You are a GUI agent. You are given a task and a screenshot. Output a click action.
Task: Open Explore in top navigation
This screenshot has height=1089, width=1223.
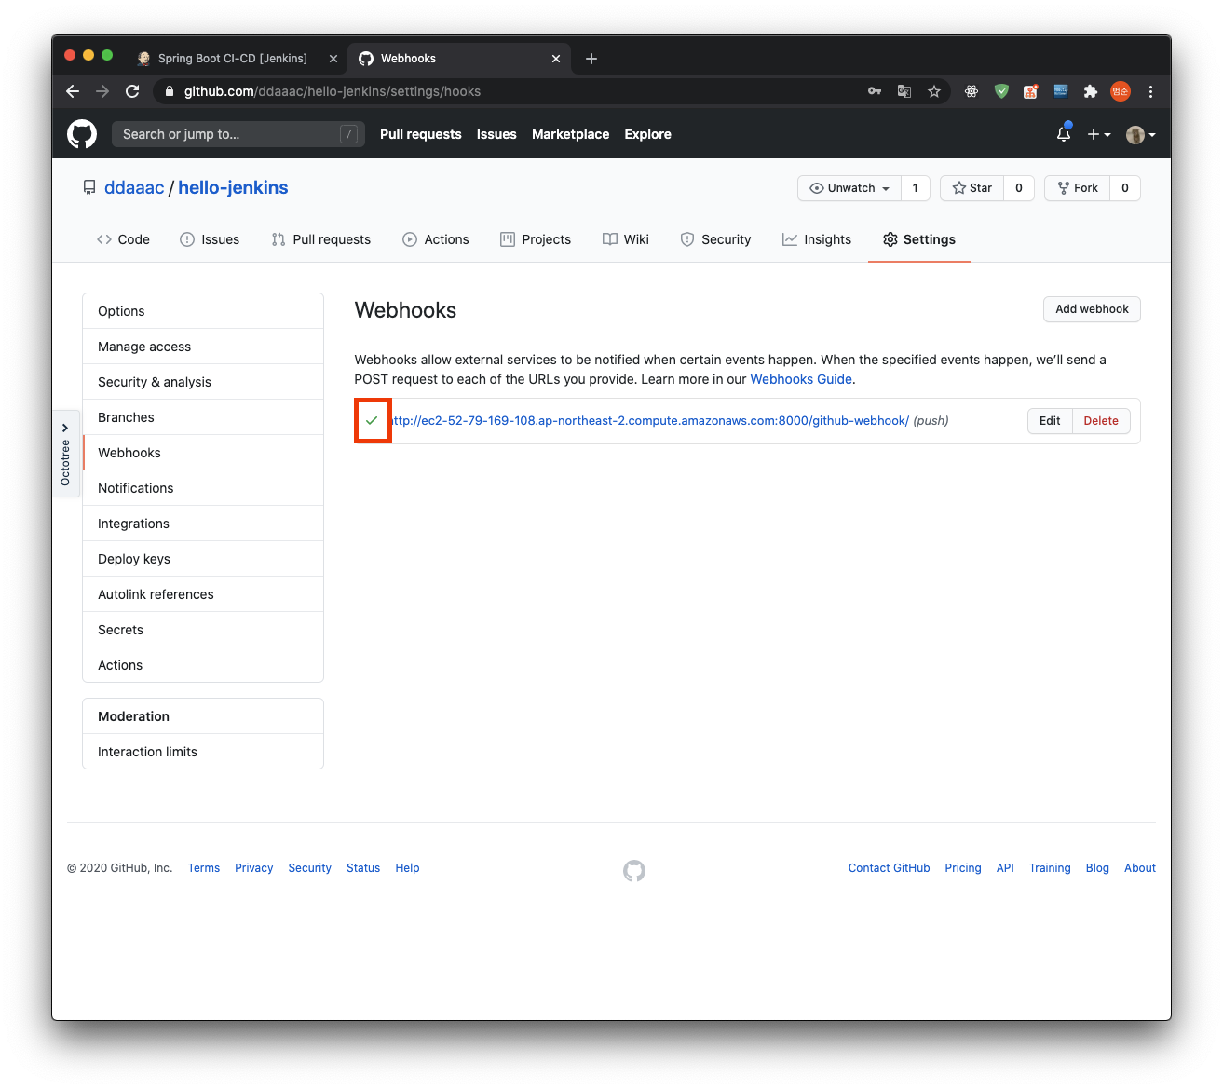tap(648, 134)
